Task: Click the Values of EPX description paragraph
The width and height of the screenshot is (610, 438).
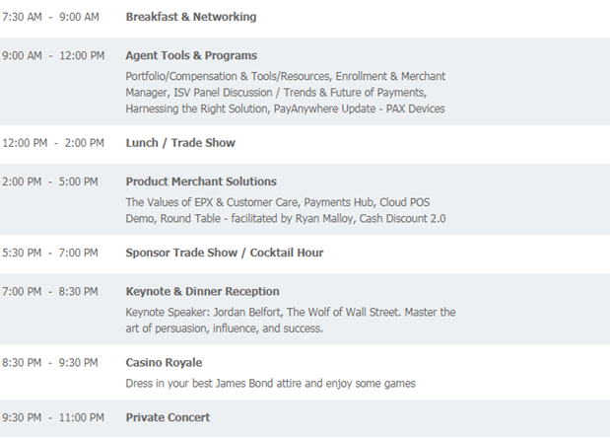Action: click(x=286, y=210)
